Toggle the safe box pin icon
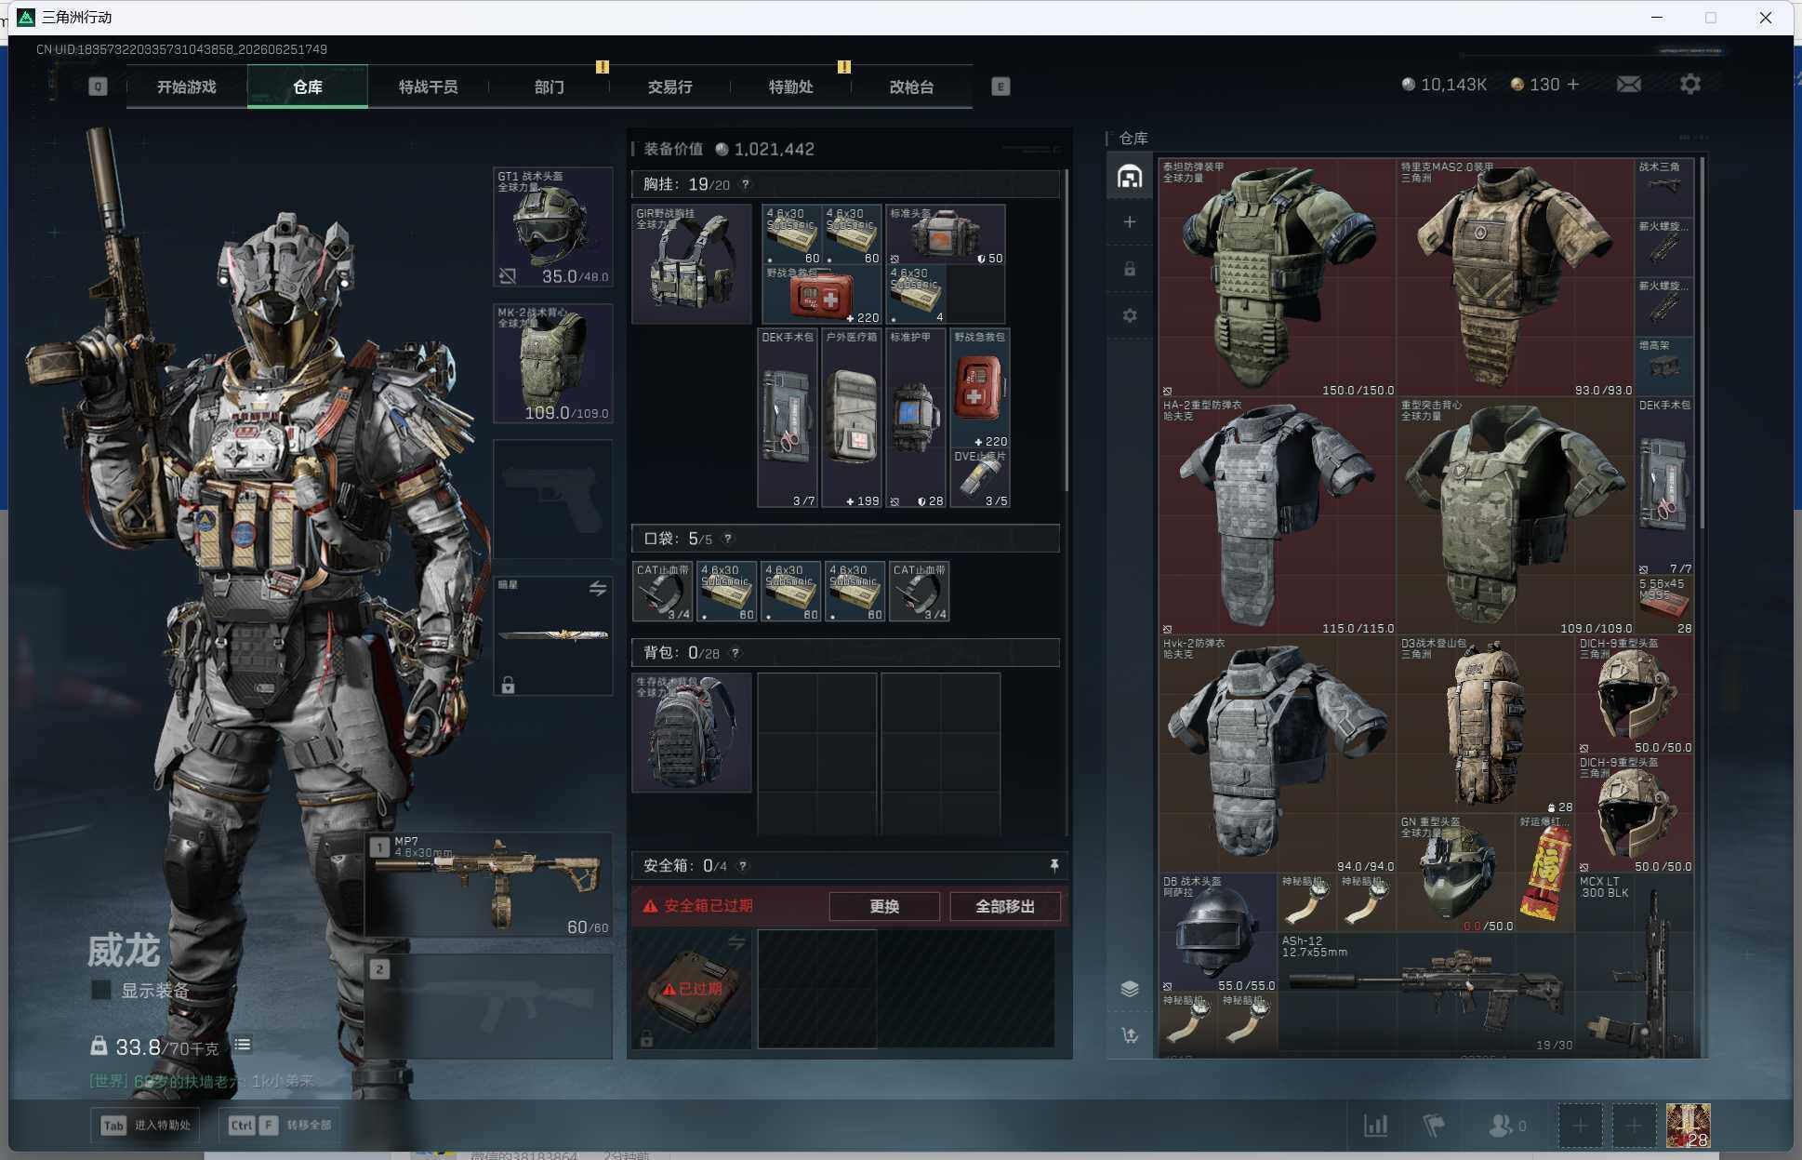Viewport: 1802px width, 1160px height. (1053, 866)
